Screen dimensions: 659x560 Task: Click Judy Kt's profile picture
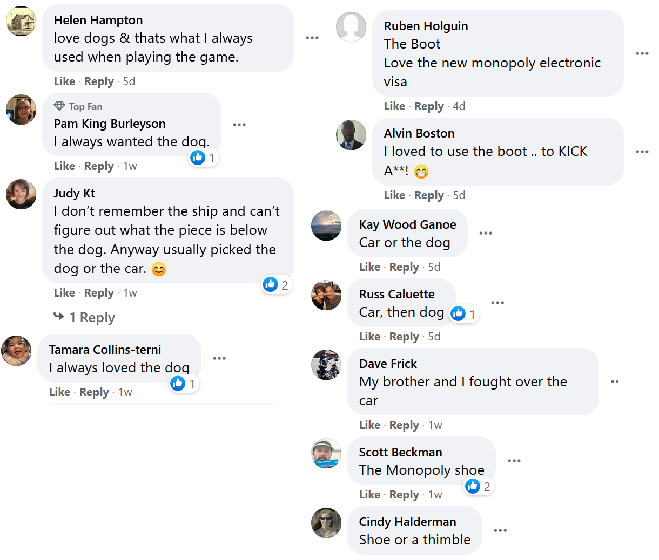[21, 194]
